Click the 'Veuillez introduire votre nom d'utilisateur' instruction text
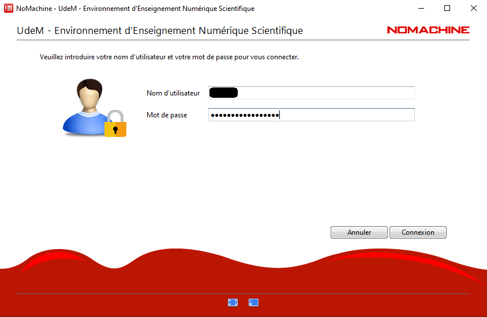 (169, 57)
